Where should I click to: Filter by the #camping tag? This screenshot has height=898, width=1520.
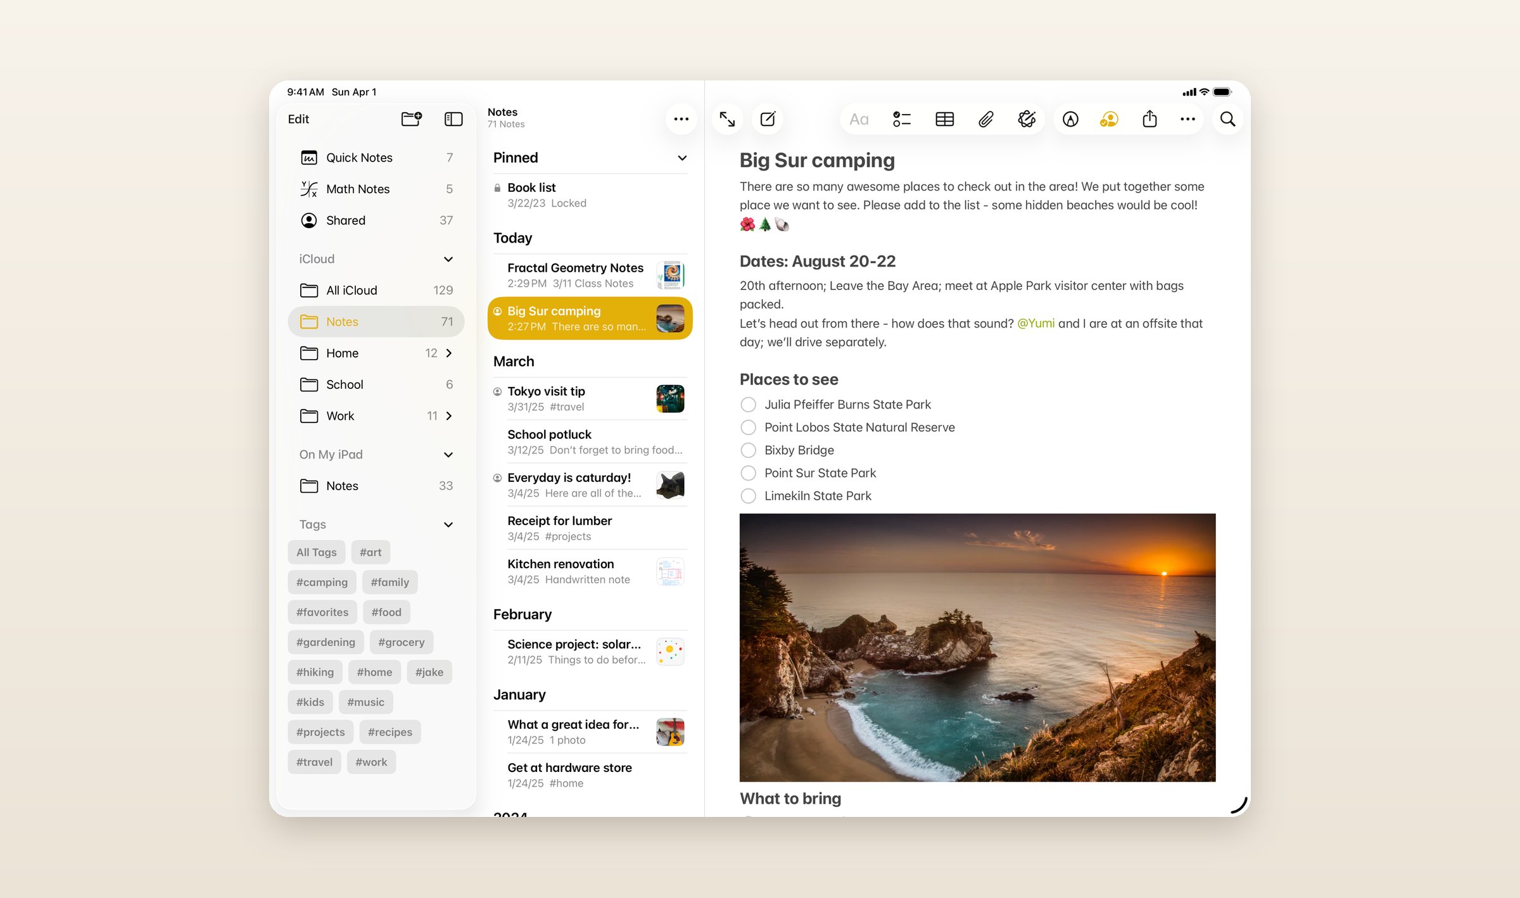322,582
